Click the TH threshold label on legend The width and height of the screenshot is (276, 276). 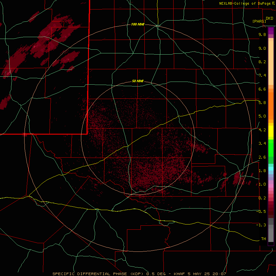tap(263, 239)
